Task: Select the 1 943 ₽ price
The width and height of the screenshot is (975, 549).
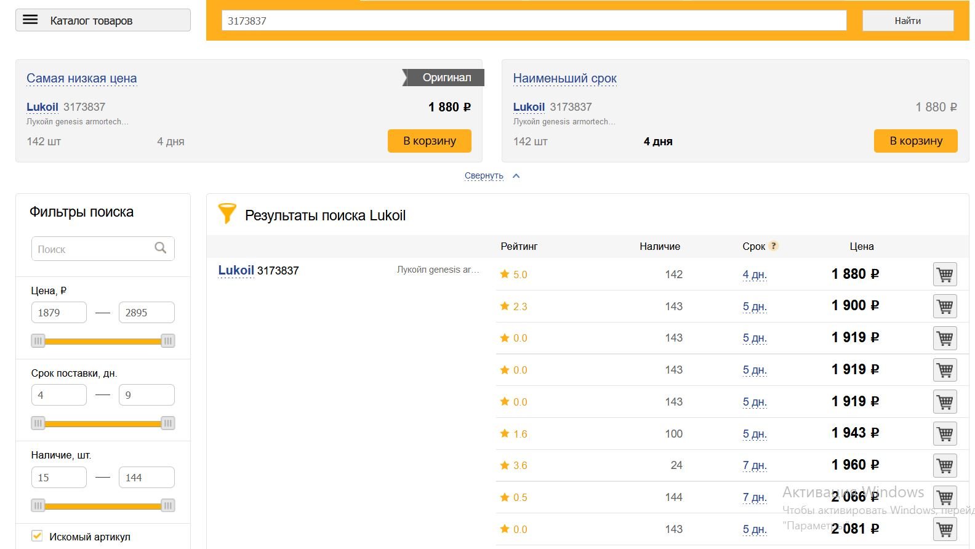Action: click(855, 433)
